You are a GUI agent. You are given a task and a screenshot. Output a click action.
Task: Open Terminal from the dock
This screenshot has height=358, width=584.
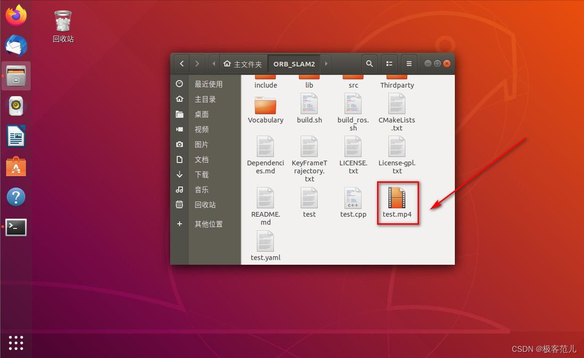[x=16, y=227]
